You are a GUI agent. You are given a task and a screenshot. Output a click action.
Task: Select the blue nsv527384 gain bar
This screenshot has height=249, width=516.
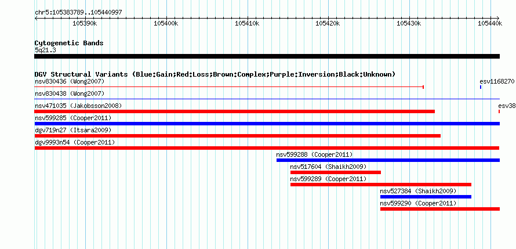pos(426,197)
